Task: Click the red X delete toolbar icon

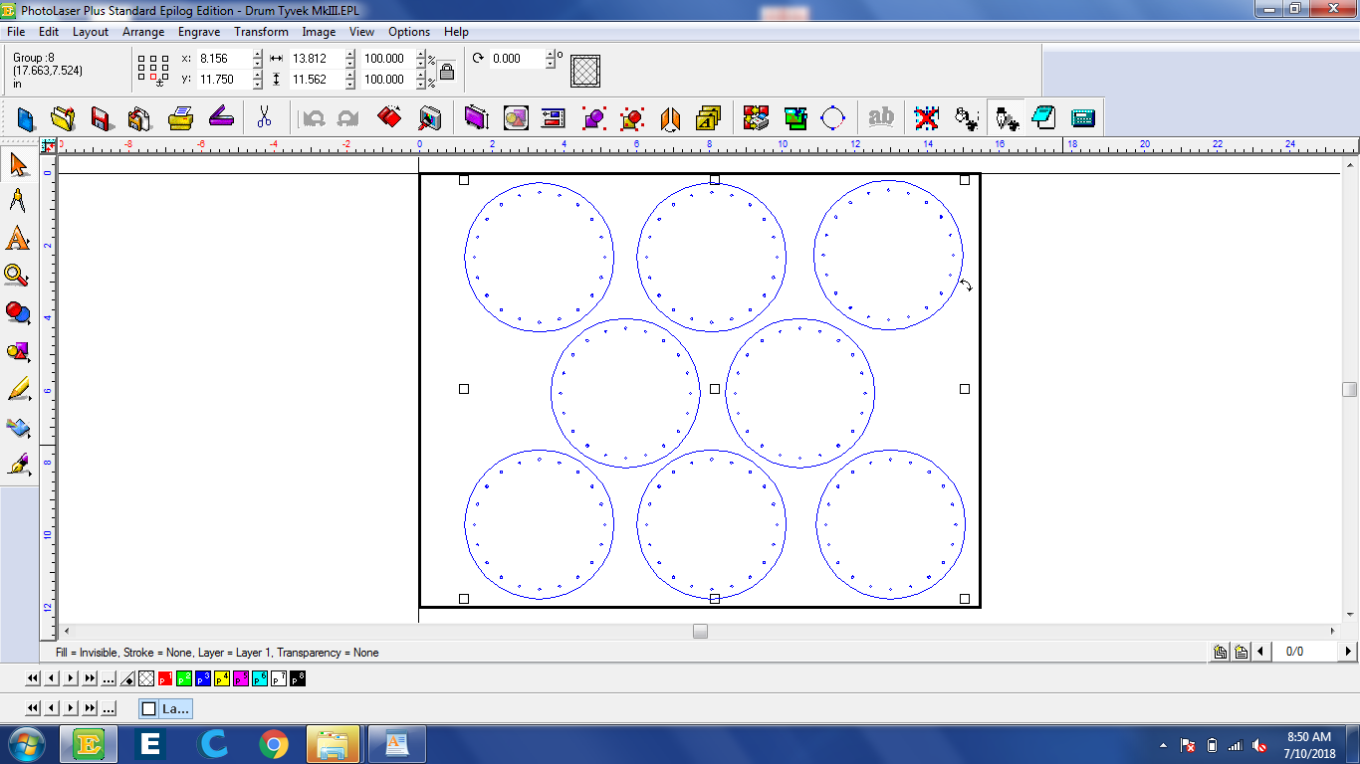Action: coord(927,118)
